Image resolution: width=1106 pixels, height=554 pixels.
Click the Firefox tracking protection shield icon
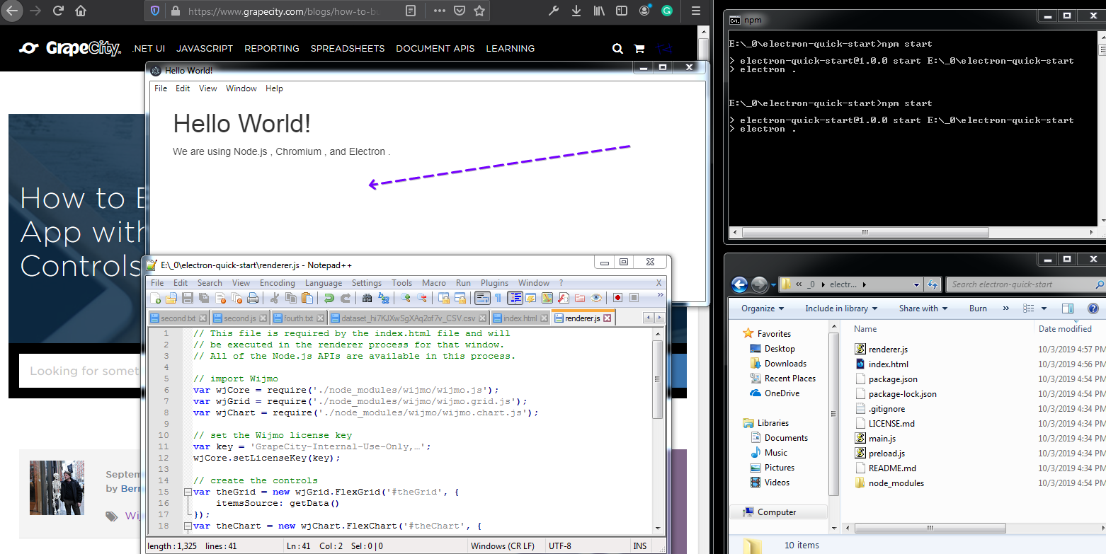[x=155, y=11]
